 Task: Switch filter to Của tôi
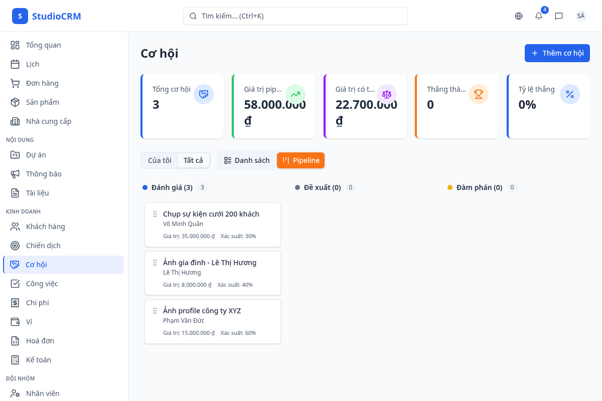[x=159, y=160]
